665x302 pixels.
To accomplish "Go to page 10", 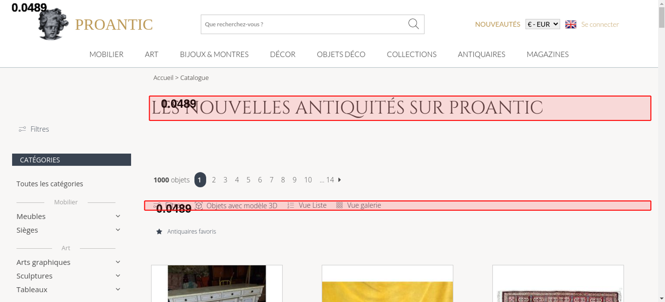I will pos(308,180).
